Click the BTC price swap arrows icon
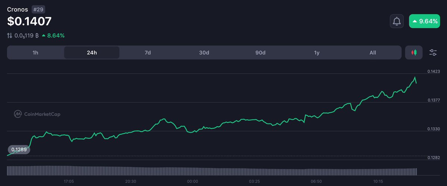The height and width of the screenshot is (186, 447). 10,36
